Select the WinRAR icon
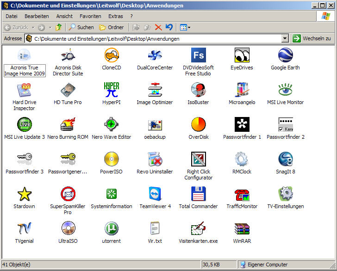Image resolution: width=337 pixels, height=271 pixels. [242, 229]
